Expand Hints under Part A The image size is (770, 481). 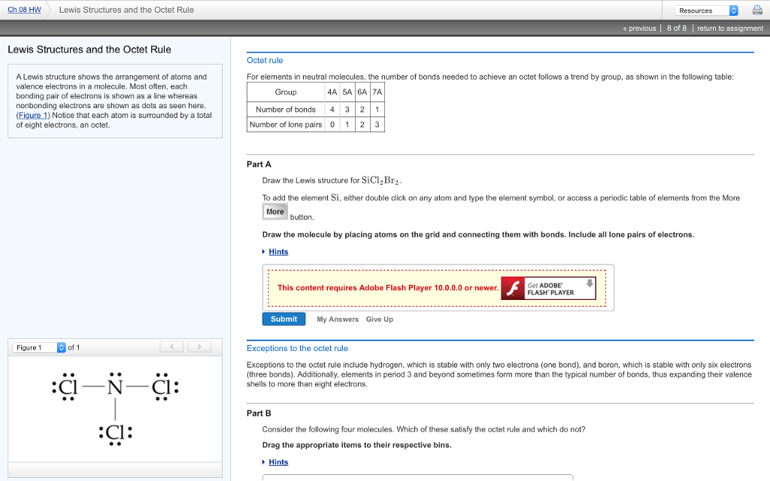pos(278,252)
